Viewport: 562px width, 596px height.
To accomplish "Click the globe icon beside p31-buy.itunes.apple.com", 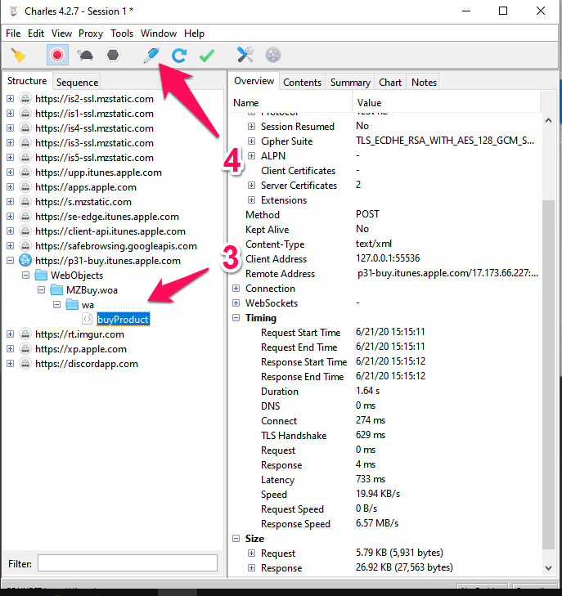I will (x=25, y=261).
